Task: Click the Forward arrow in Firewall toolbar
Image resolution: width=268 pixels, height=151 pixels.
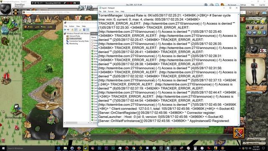Action: [x=68, y=30]
